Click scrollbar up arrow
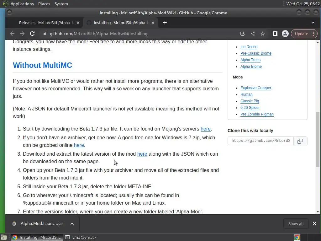Screen dimensions: 321x241 click(x=318, y=42)
